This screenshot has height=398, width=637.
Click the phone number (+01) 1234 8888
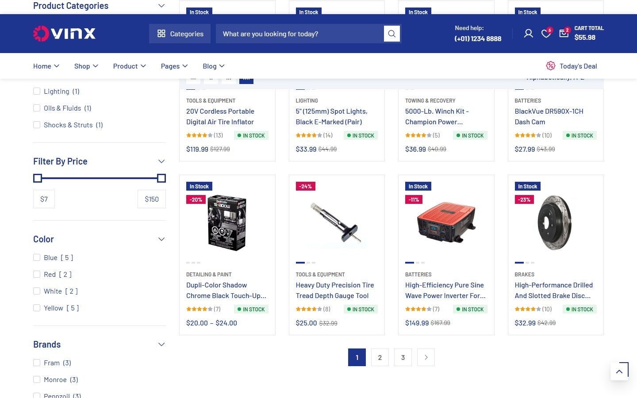click(x=478, y=39)
